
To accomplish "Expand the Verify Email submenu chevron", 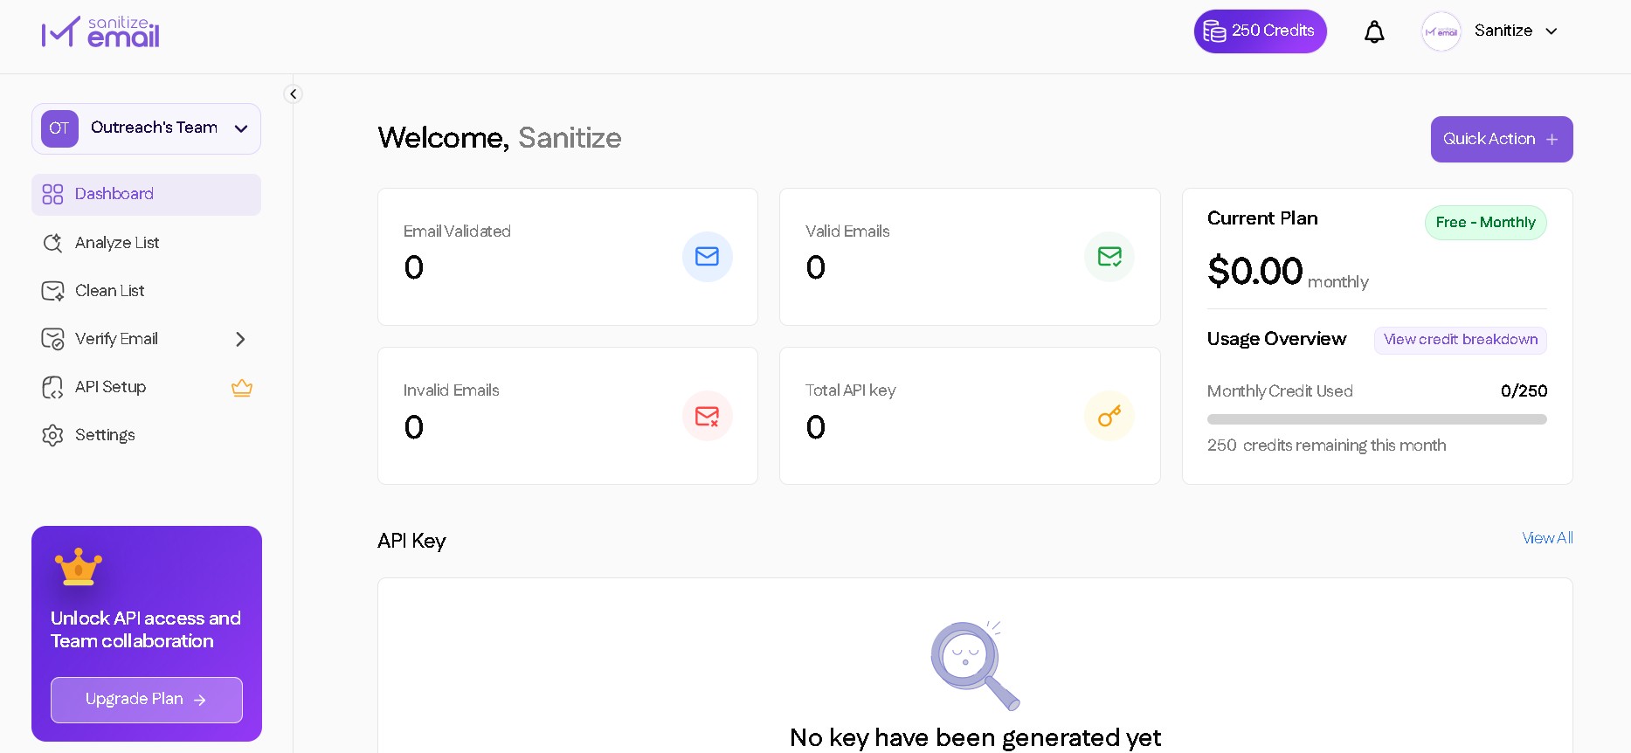I will coord(240,339).
